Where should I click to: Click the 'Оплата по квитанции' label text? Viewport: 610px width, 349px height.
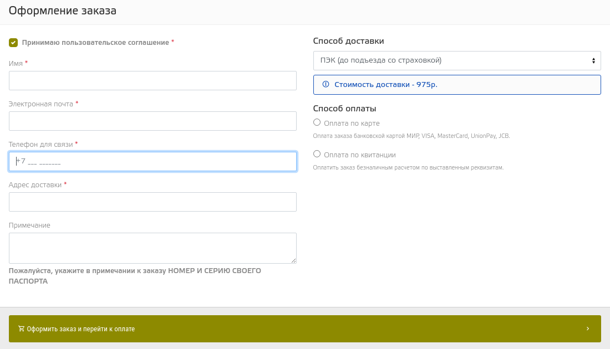[359, 155]
